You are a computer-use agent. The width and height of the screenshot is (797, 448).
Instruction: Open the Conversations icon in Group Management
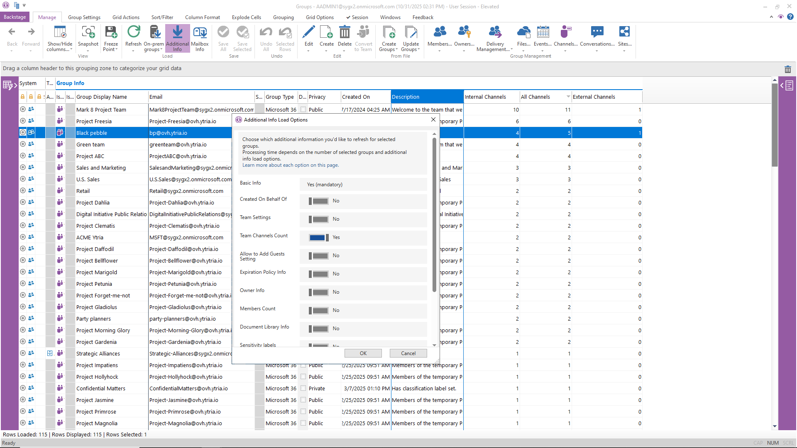click(597, 32)
